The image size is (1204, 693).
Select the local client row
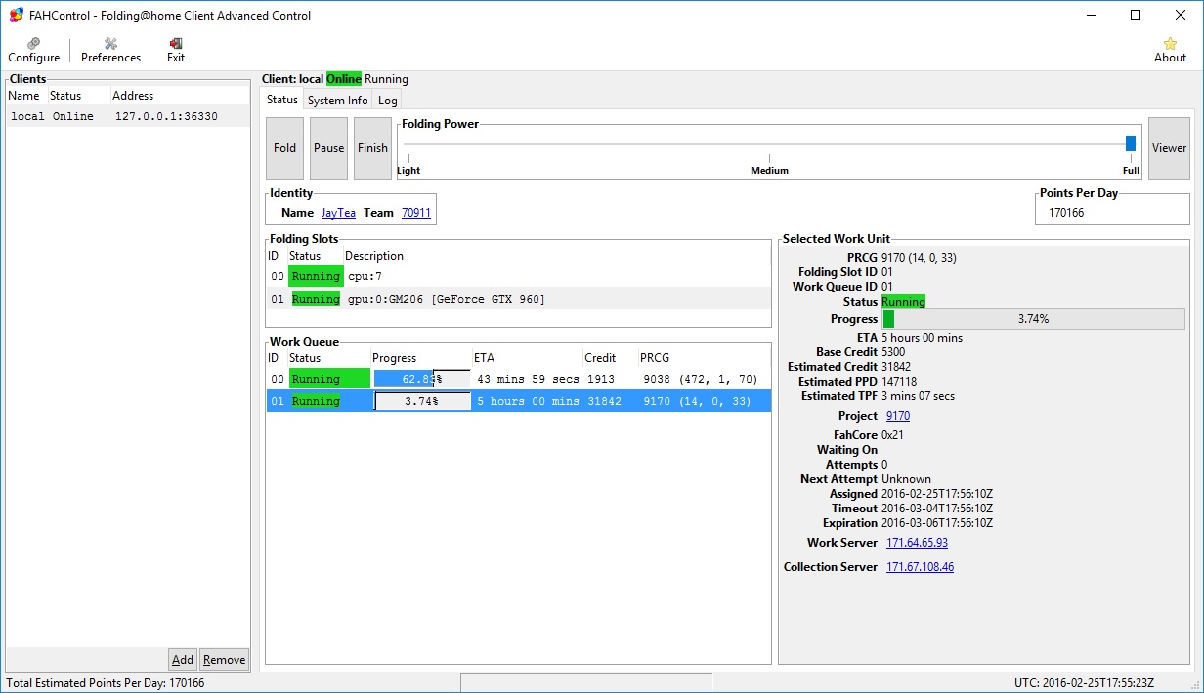[127, 116]
